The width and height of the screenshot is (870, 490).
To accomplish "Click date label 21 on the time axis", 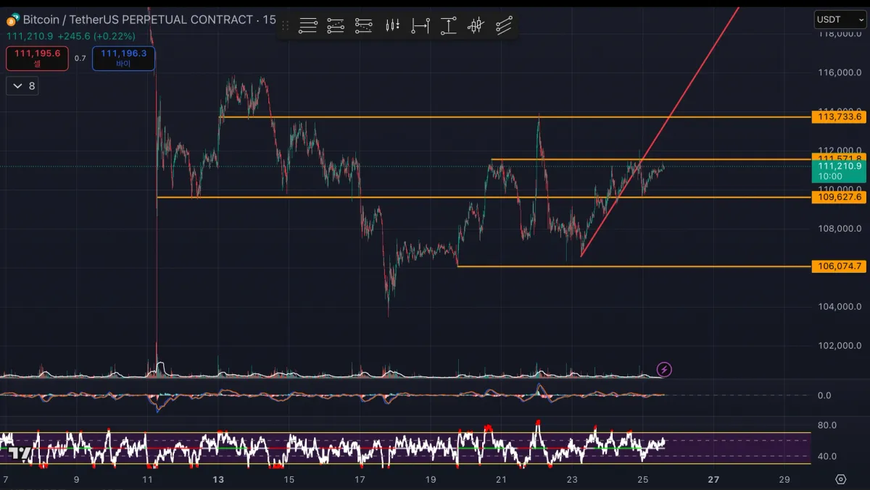I will (501, 479).
